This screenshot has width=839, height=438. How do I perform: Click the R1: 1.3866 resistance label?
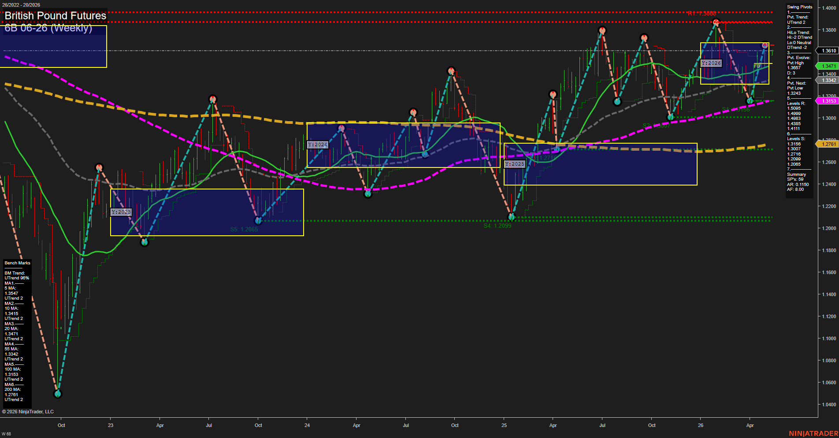702,14
